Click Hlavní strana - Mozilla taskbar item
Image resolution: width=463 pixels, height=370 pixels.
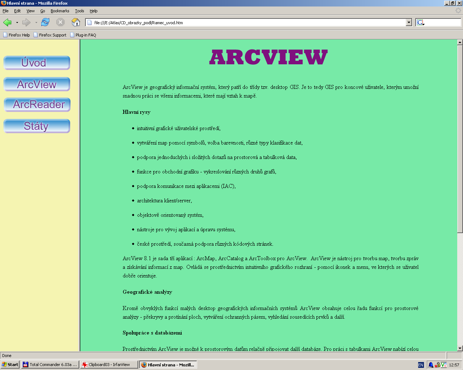coord(168,365)
